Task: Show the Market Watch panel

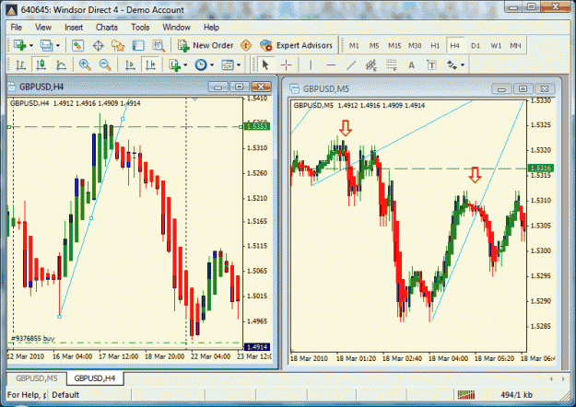Action: click(78, 45)
